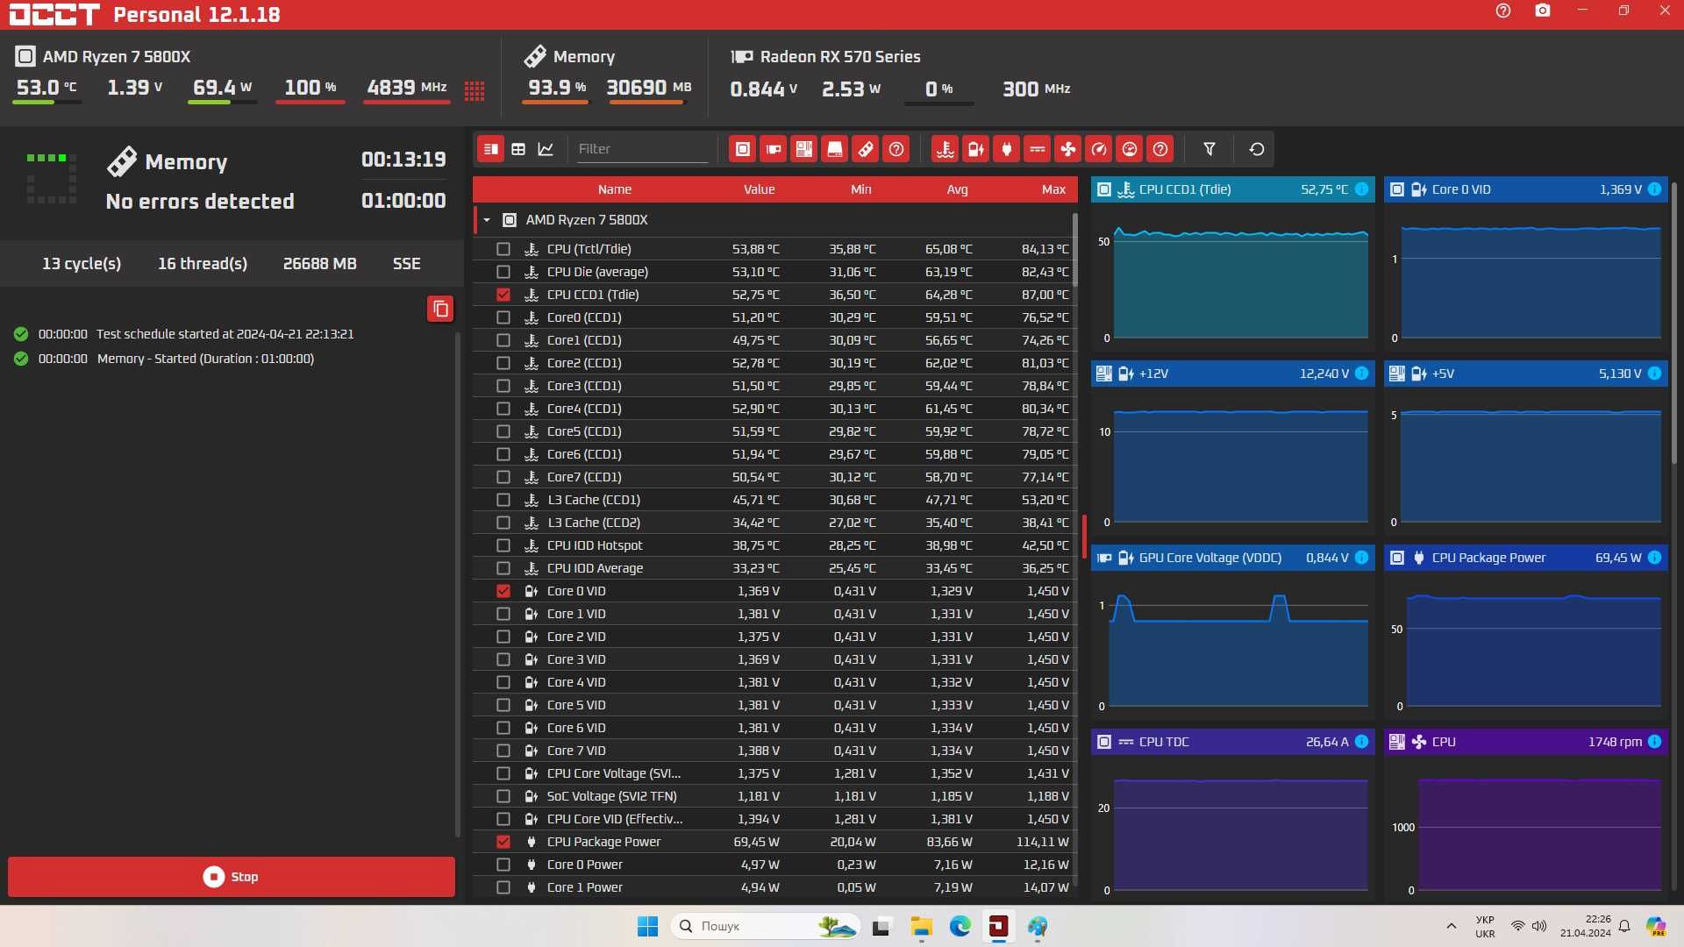Click the red dotted grid icon next to 4839 MHz
Viewport: 1684px width, 947px height.
tap(475, 90)
